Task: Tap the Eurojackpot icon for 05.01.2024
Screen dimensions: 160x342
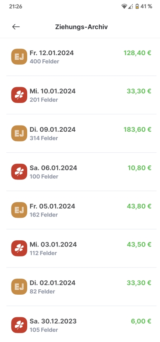Action: click(x=19, y=210)
